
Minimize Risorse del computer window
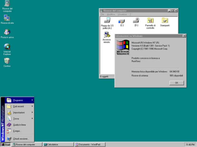pyautogui.click(x=169, y=11)
